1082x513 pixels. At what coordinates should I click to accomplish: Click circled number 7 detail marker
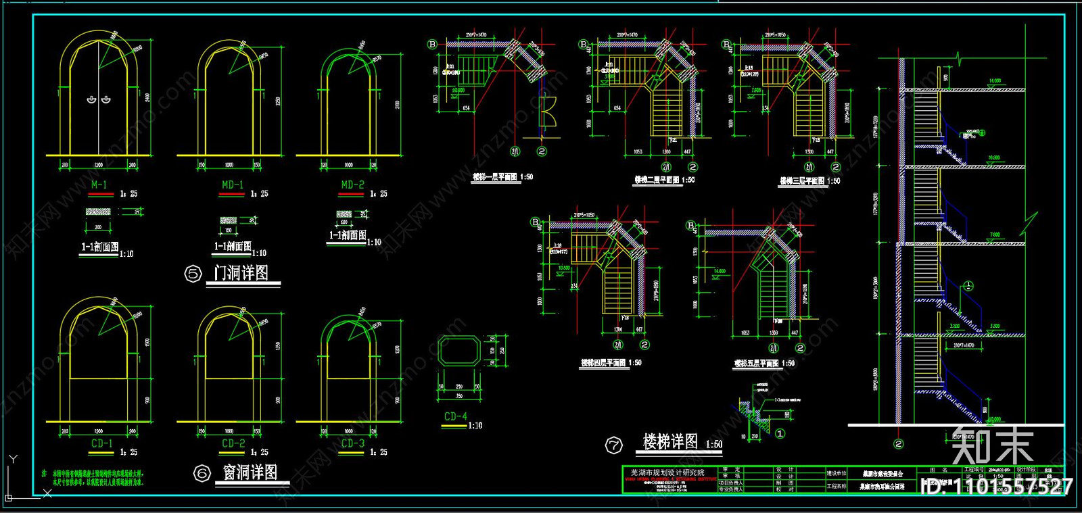[613, 445]
